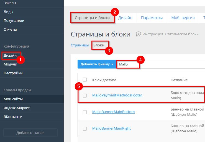Open the MailoBannerMainRight block link
Viewport: 205px width, 142px height.
point(111,128)
